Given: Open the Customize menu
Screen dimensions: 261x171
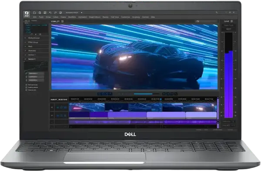Looking at the screenshot, I should (126, 17).
